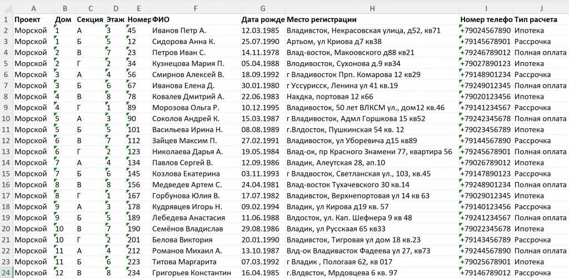
Task: Select cell containing 'Смирнов Алексей В.'
Action: pos(195,74)
